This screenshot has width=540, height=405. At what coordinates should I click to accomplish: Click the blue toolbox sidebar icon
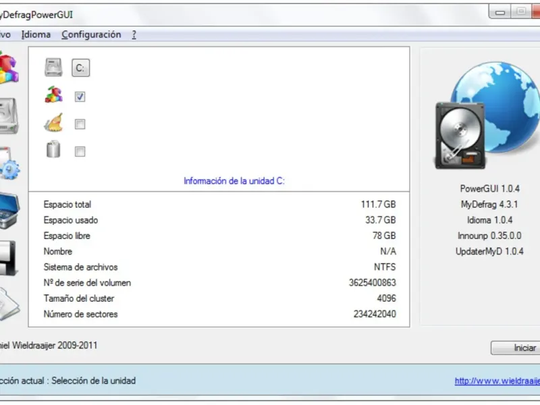9,211
